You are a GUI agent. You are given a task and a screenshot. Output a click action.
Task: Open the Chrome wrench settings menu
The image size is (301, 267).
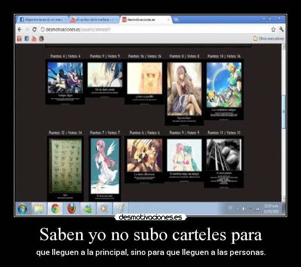point(282,29)
